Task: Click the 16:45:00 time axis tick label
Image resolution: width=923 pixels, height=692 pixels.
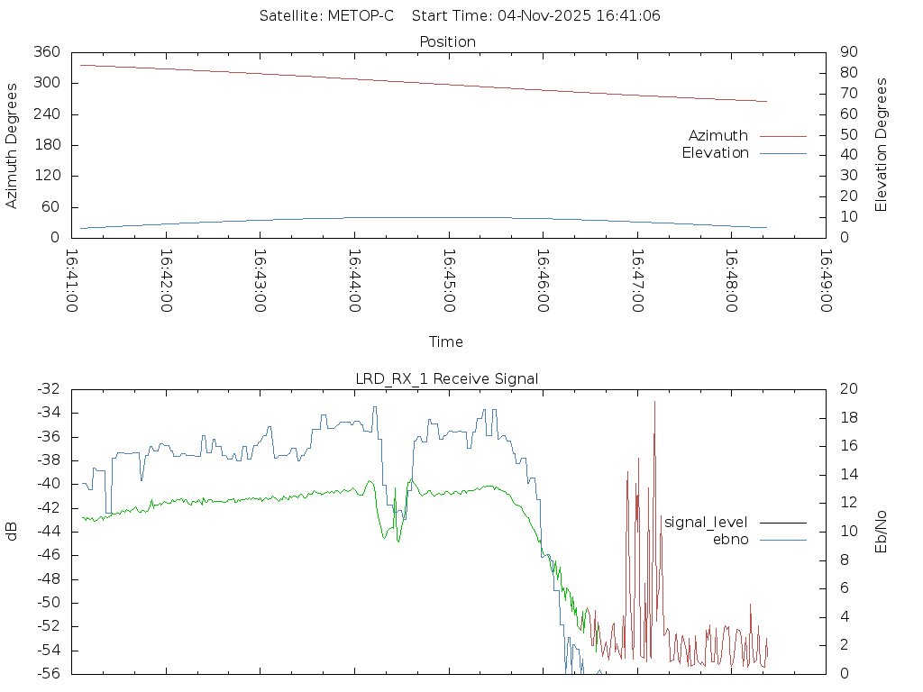Action: [x=449, y=281]
